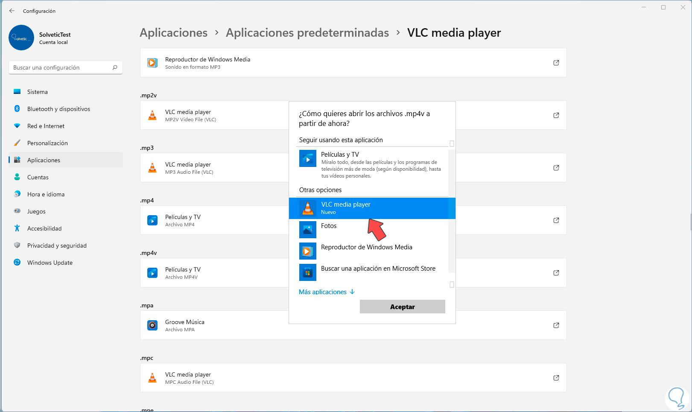Expand Más aplicaciones list
This screenshot has width=692, height=412.
(x=327, y=292)
